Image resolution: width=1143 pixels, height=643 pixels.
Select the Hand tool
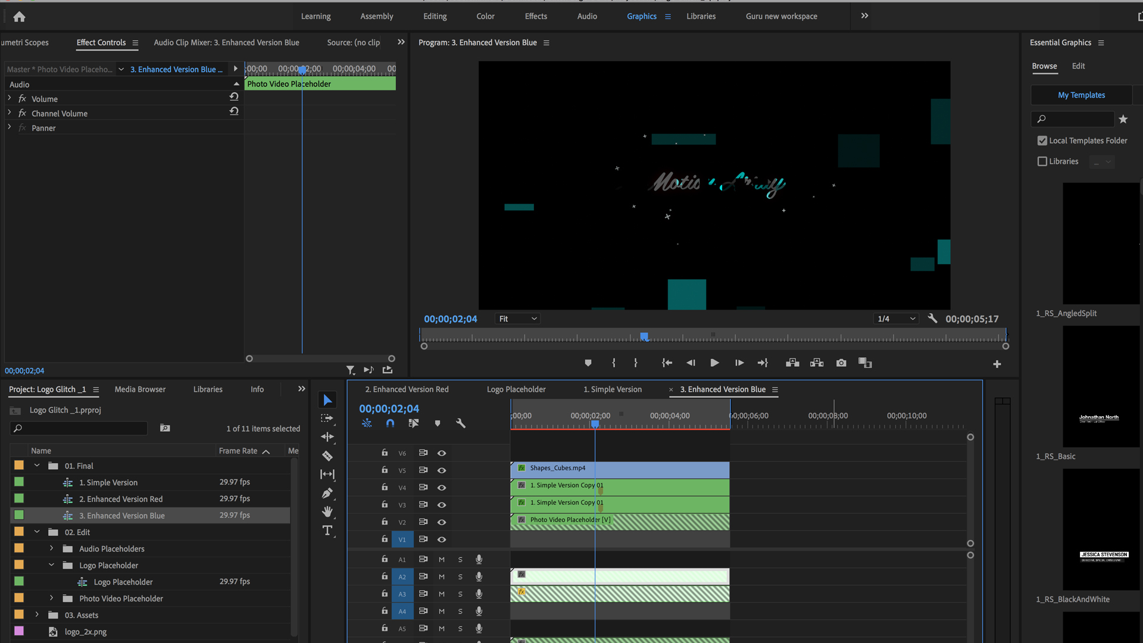pos(327,511)
